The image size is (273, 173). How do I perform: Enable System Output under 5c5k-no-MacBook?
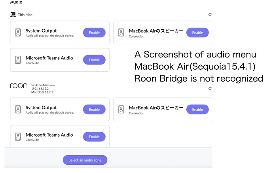94,109
